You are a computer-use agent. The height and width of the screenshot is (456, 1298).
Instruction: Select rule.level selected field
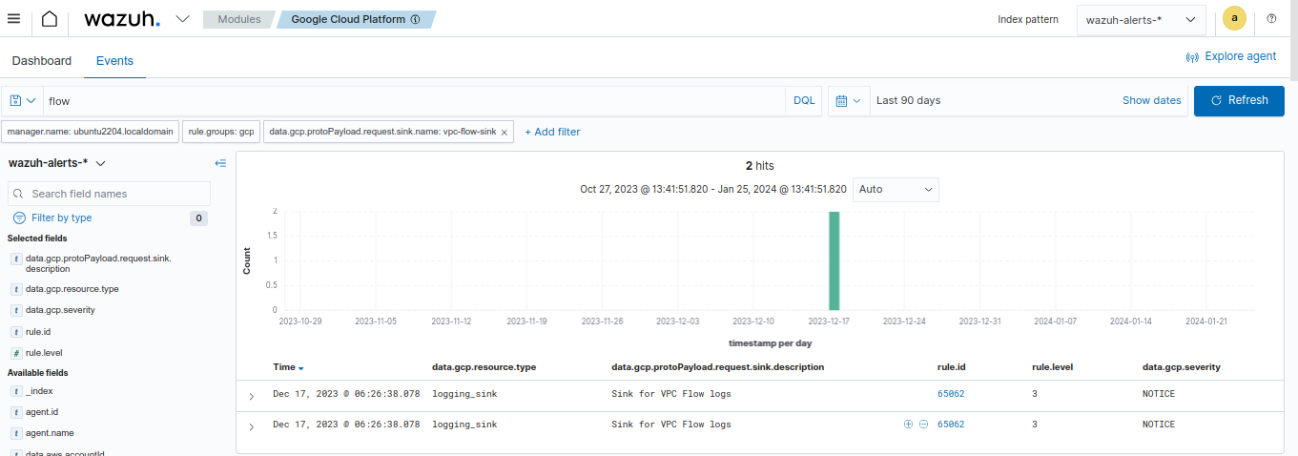click(x=44, y=353)
